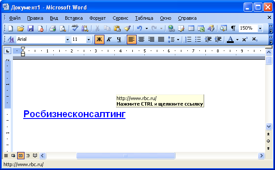Open Arial font name dropdown

point(67,39)
